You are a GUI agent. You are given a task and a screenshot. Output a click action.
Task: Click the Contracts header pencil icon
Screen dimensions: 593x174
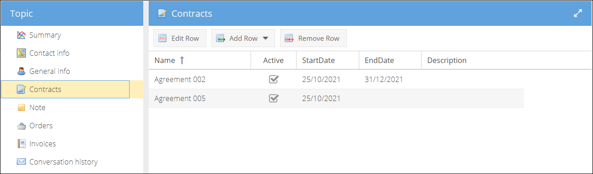162,13
